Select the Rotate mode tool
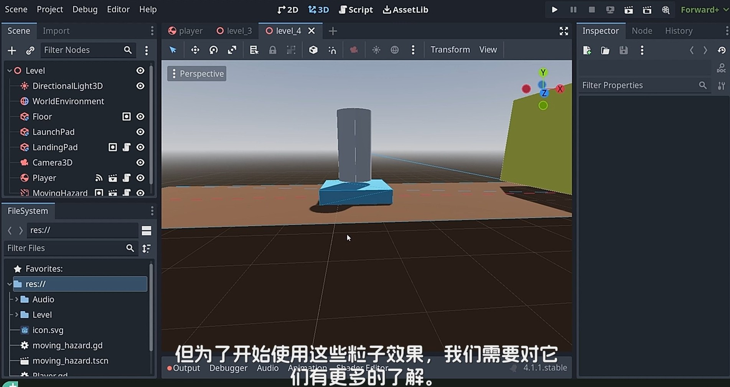Screen dimensions: 730x387 click(213, 50)
